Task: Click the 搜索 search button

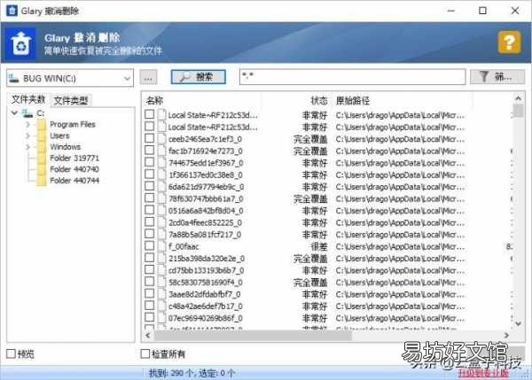Action: click(x=198, y=77)
